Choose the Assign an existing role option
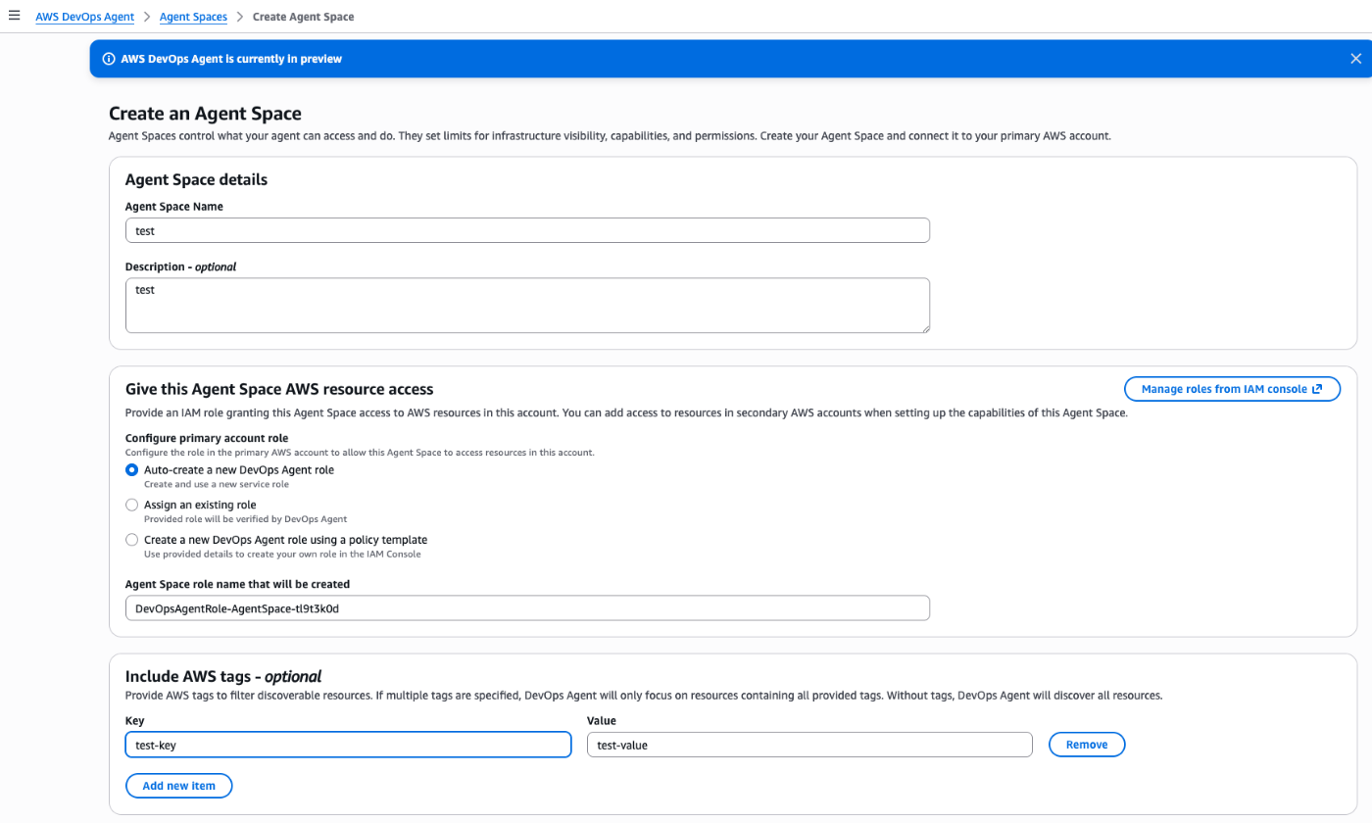The image size is (1372, 823). click(x=131, y=506)
